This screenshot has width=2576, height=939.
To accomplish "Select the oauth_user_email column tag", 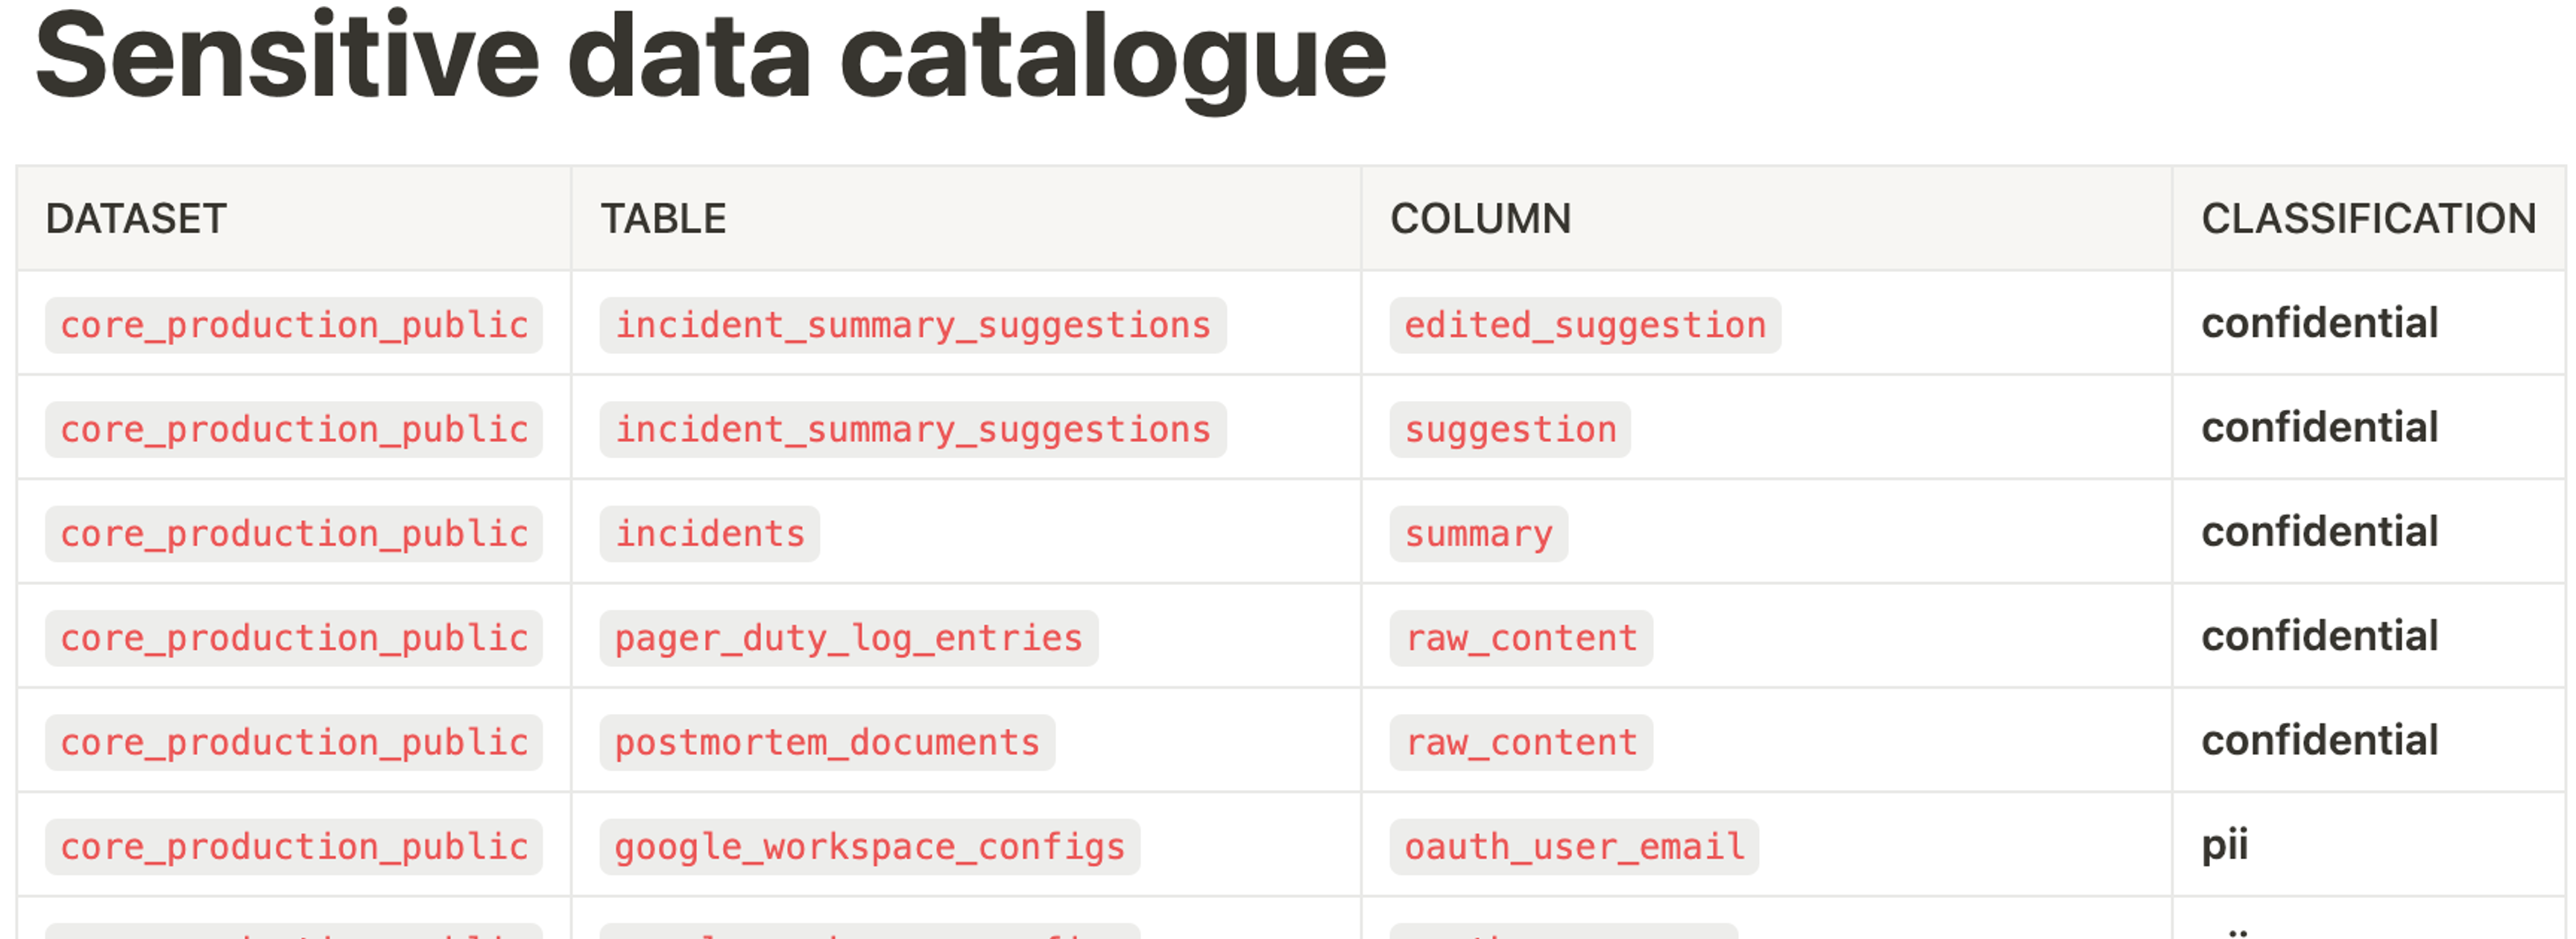I will [1574, 847].
